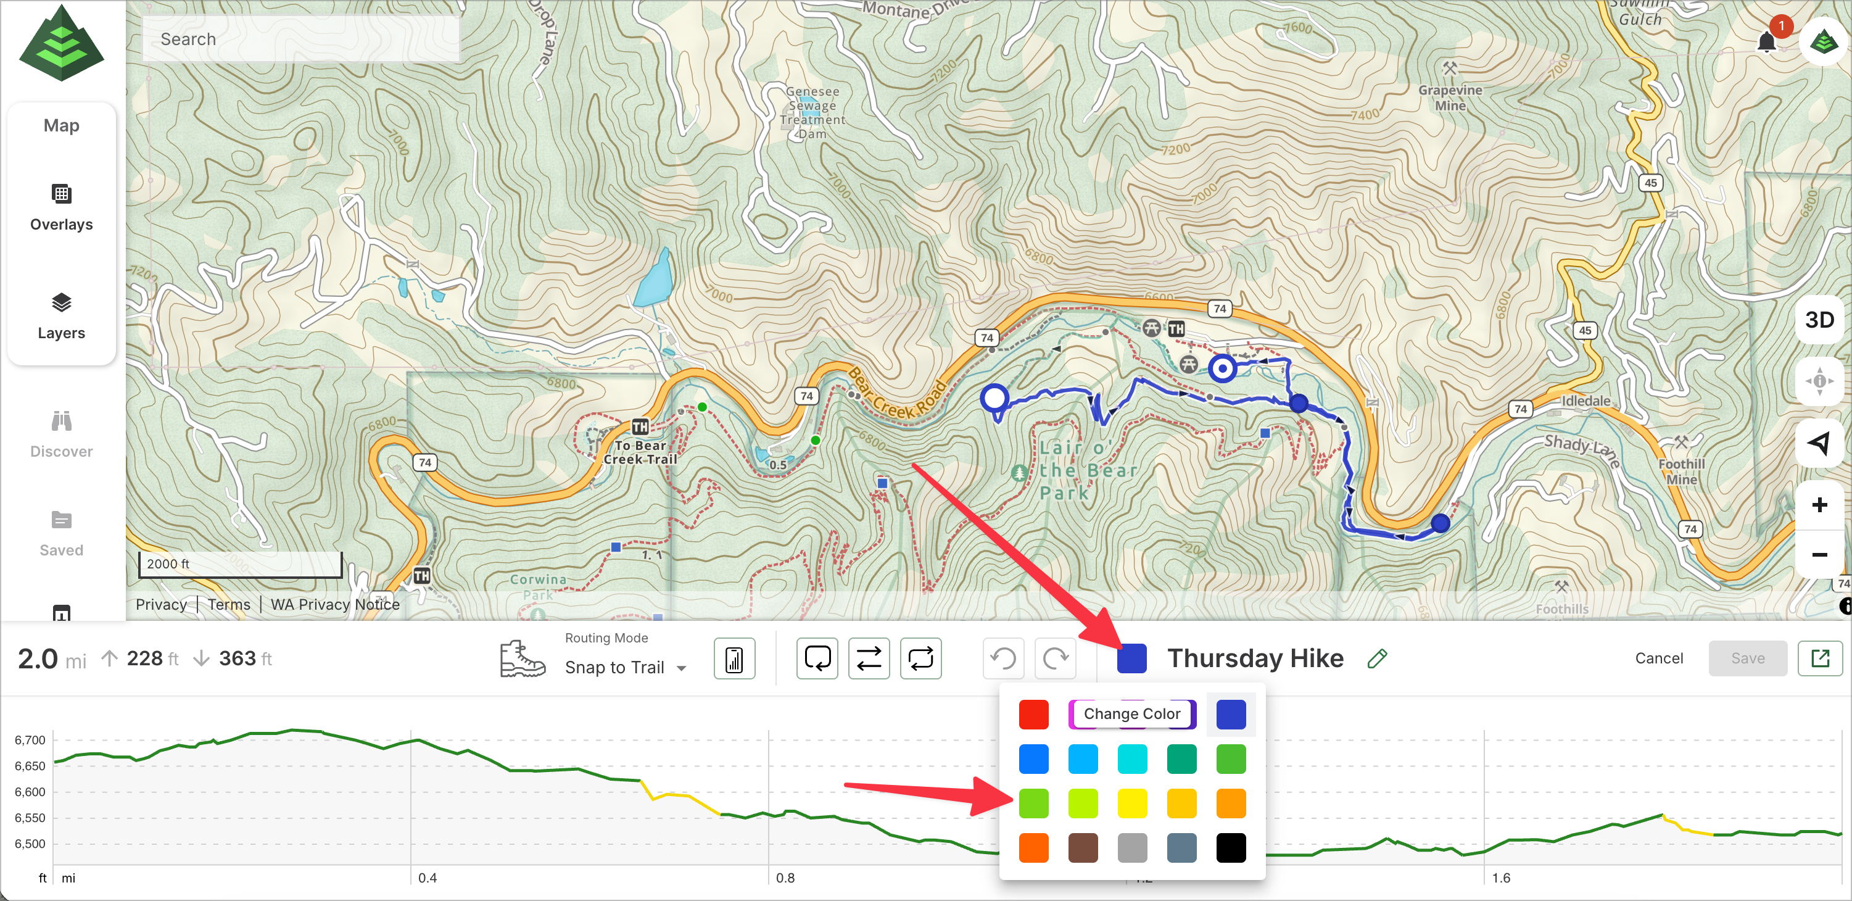Viewport: 1852px width, 901px height.
Task: Open the Snap to Trail routing dropdown
Action: coord(625,667)
